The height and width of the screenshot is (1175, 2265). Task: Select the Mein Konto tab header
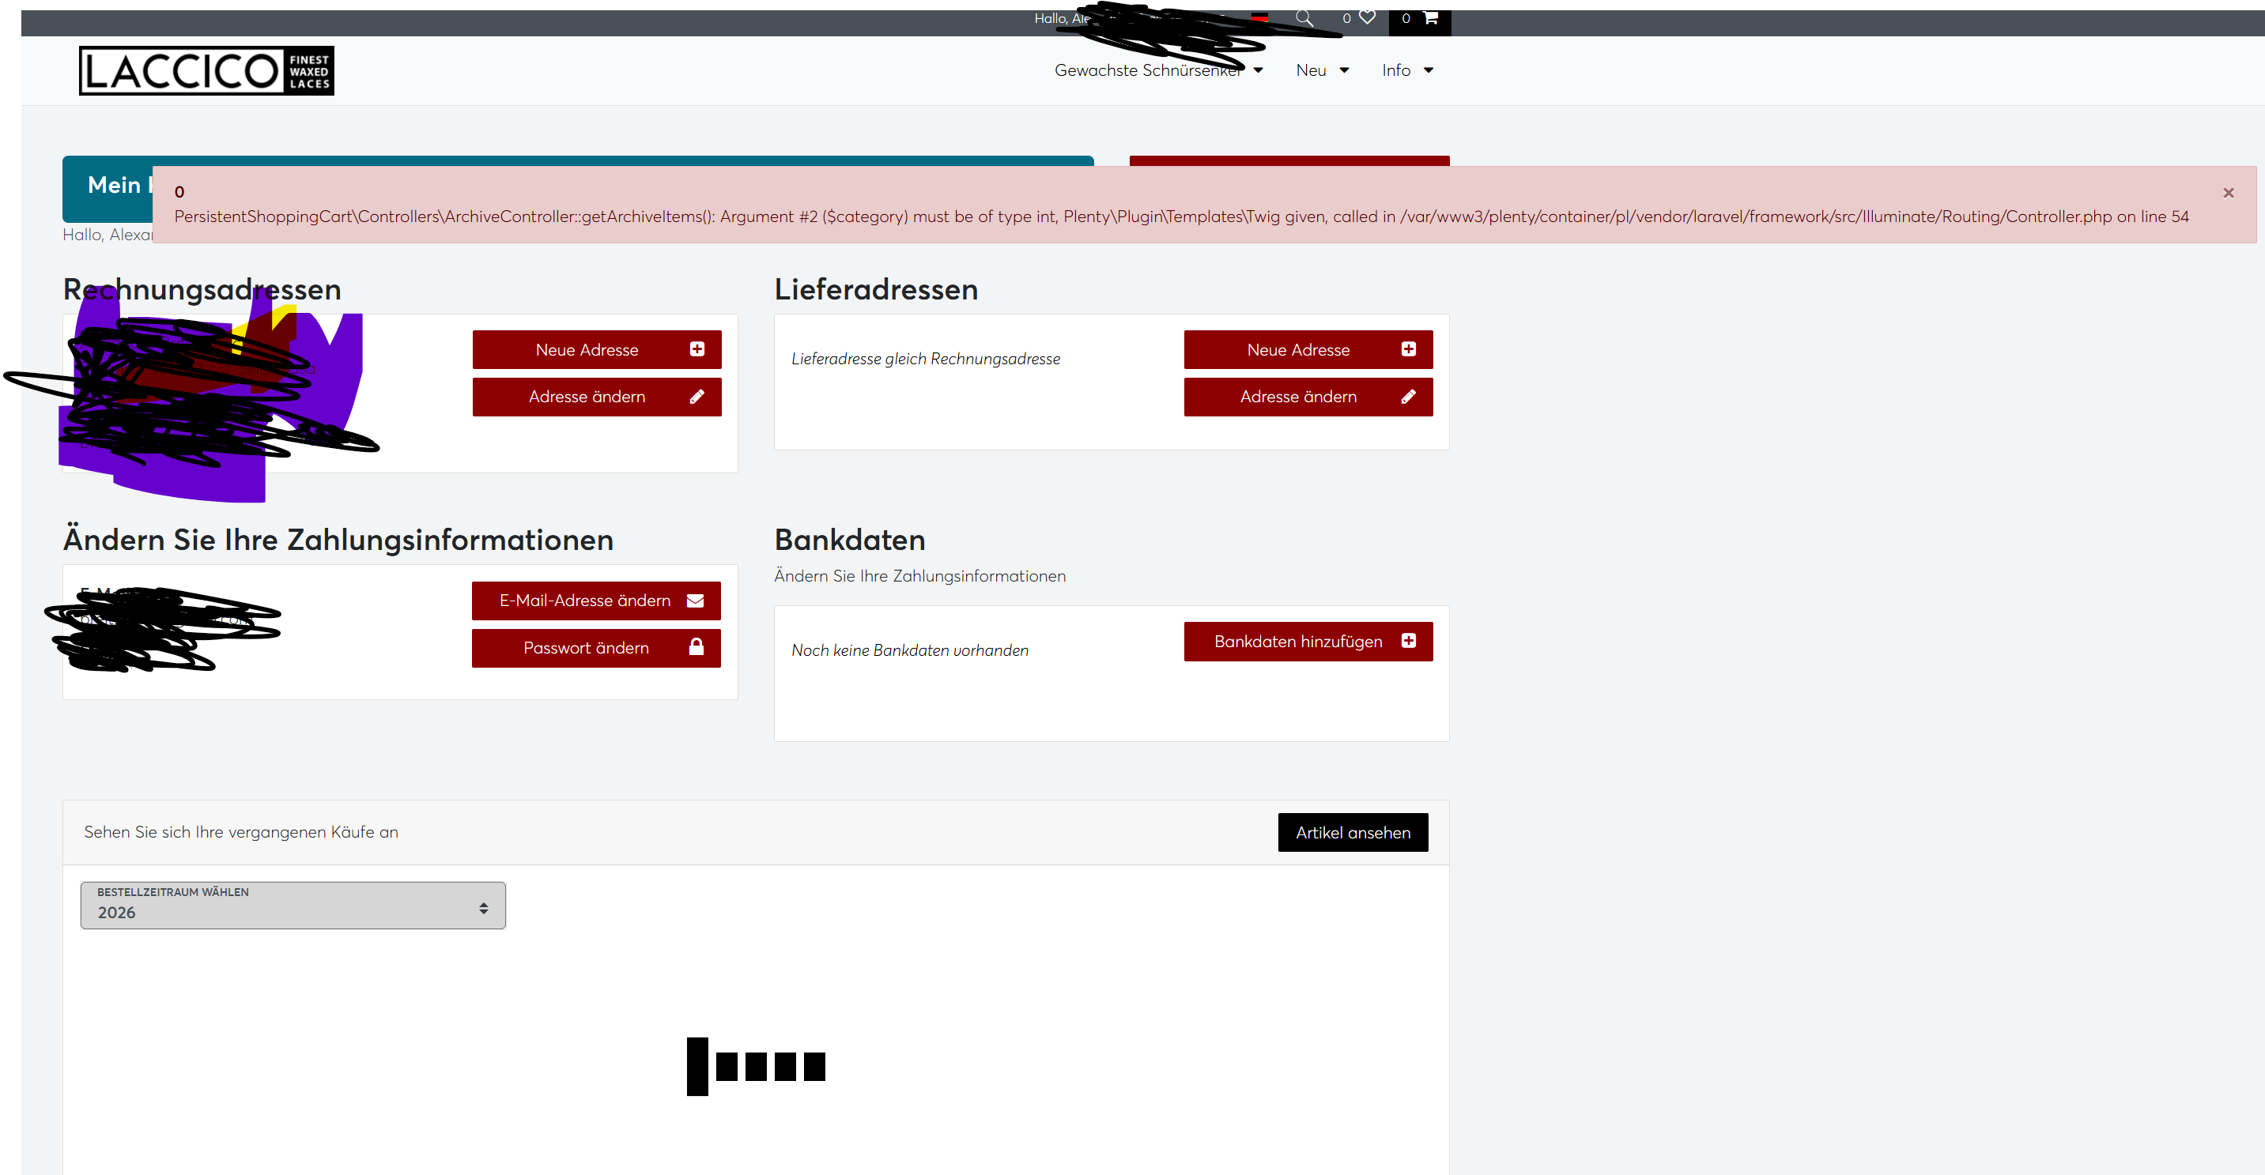(x=115, y=186)
